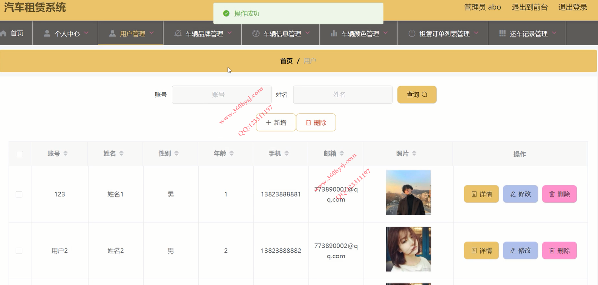Go to the 首页 menu item

click(16, 33)
